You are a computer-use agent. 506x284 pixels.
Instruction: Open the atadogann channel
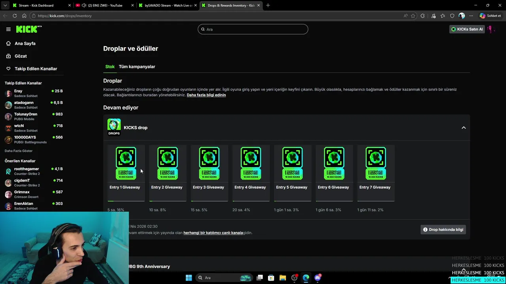click(x=34, y=105)
